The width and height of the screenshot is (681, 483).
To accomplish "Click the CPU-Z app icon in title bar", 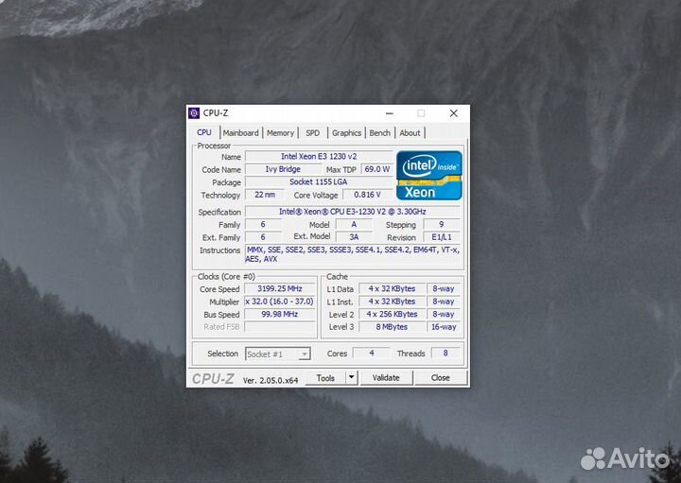I will (194, 113).
